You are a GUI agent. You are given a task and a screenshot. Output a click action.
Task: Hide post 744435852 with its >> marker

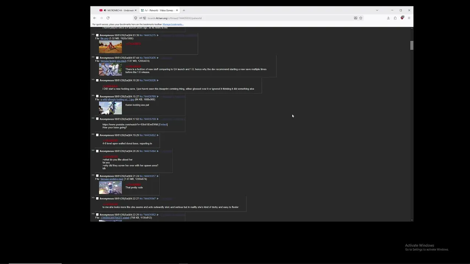tap(93, 135)
